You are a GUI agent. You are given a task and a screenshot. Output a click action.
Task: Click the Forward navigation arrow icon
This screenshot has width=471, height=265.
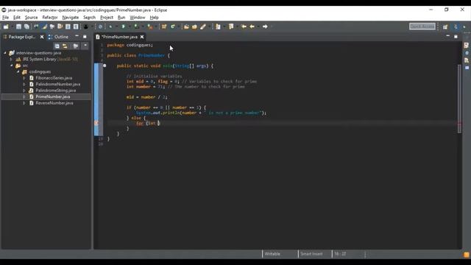pos(265,26)
